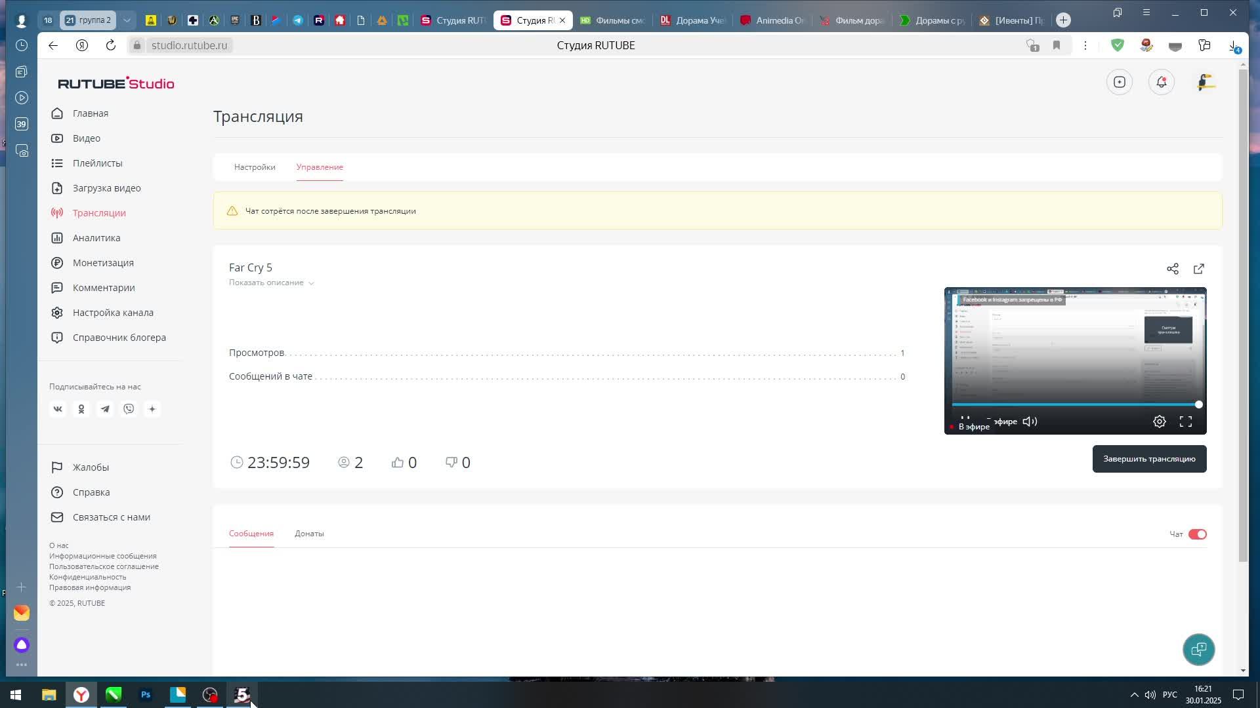This screenshot has height=708, width=1260.
Task: Pause the live stream preview
Action: [x=965, y=420]
